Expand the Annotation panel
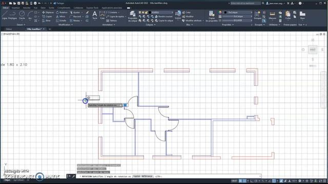Screen dimensions: 328x184 (x=109, y=25)
